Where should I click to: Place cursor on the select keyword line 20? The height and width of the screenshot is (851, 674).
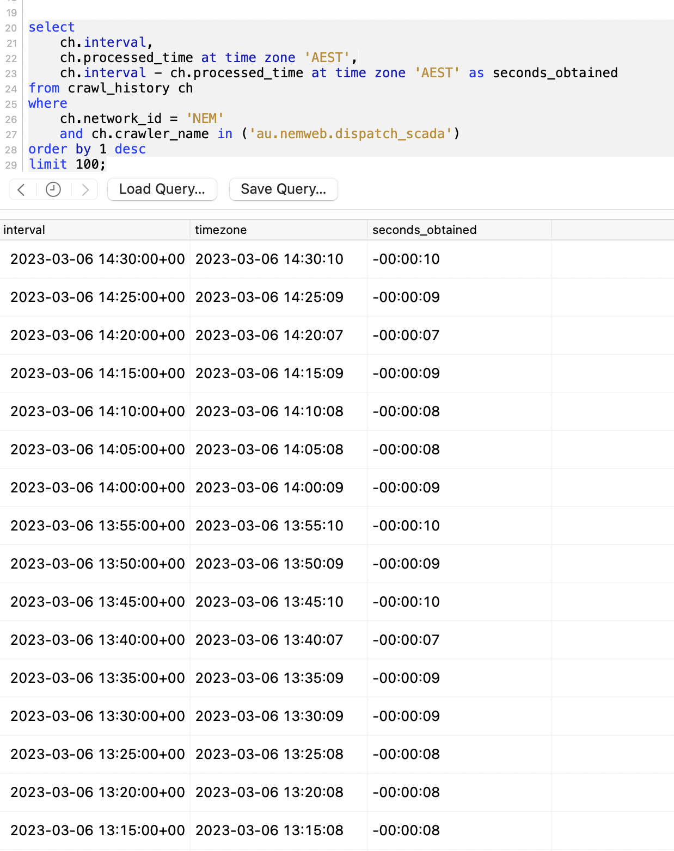pyautogui.click(x=52, y=27)
